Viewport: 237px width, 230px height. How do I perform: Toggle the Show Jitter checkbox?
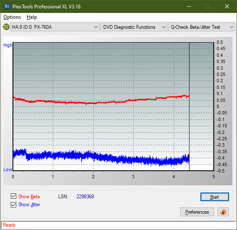click(13, 205)
